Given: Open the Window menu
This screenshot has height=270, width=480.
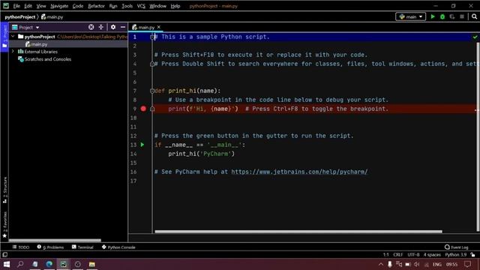Looking at the screenshot, I should (x=157, y=6).
